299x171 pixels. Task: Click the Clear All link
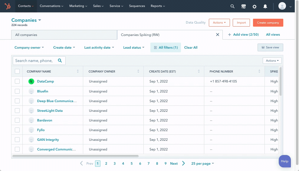pos(191,47)
